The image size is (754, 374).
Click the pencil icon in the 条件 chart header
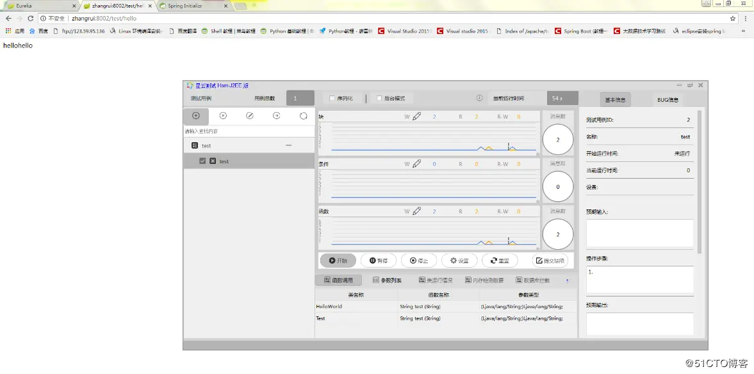pyautogui.click(x=417, y=163)
